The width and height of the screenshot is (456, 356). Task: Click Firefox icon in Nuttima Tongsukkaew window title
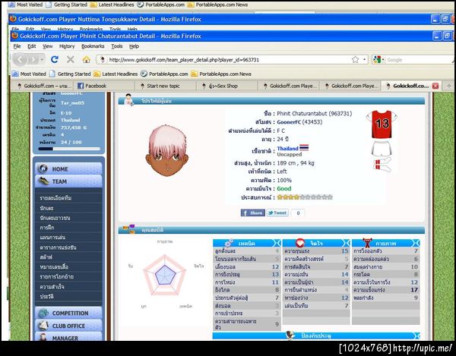pyautogui.click(x=13, y=19)
